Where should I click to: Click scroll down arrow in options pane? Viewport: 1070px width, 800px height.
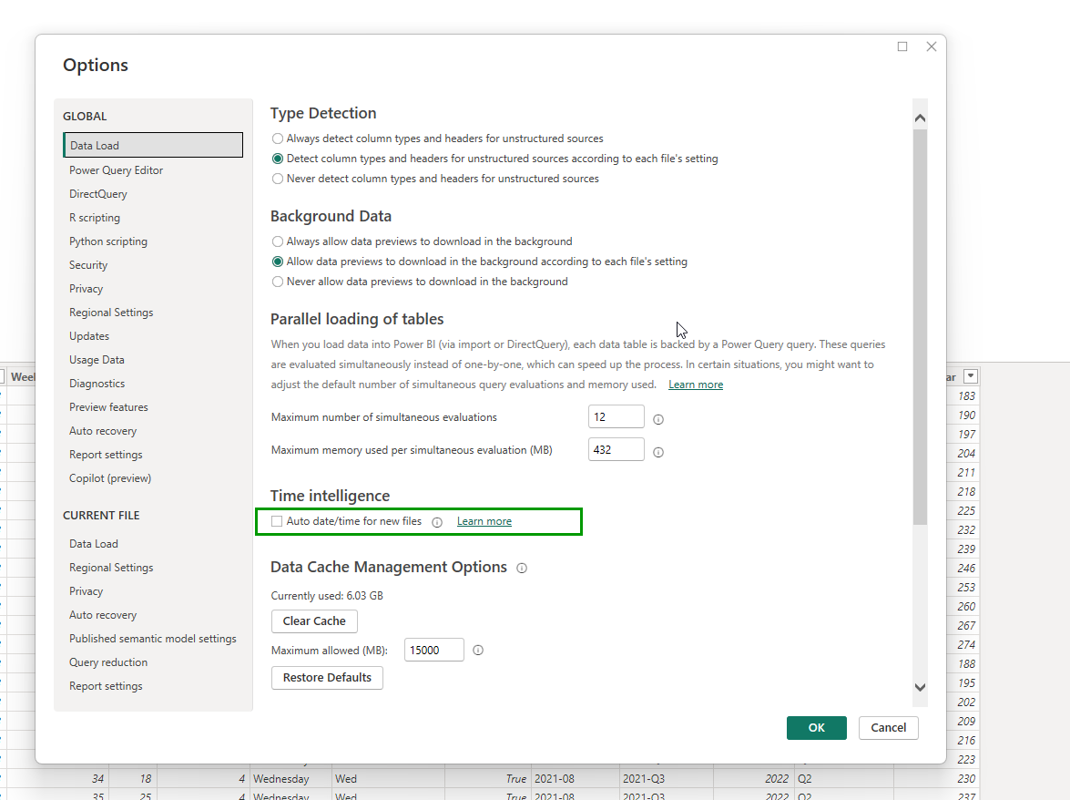tap(920, 687)
